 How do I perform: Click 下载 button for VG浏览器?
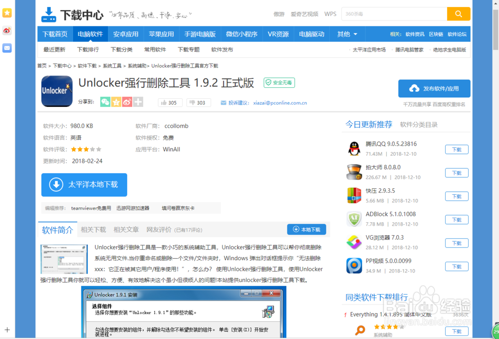pos(457,243)
